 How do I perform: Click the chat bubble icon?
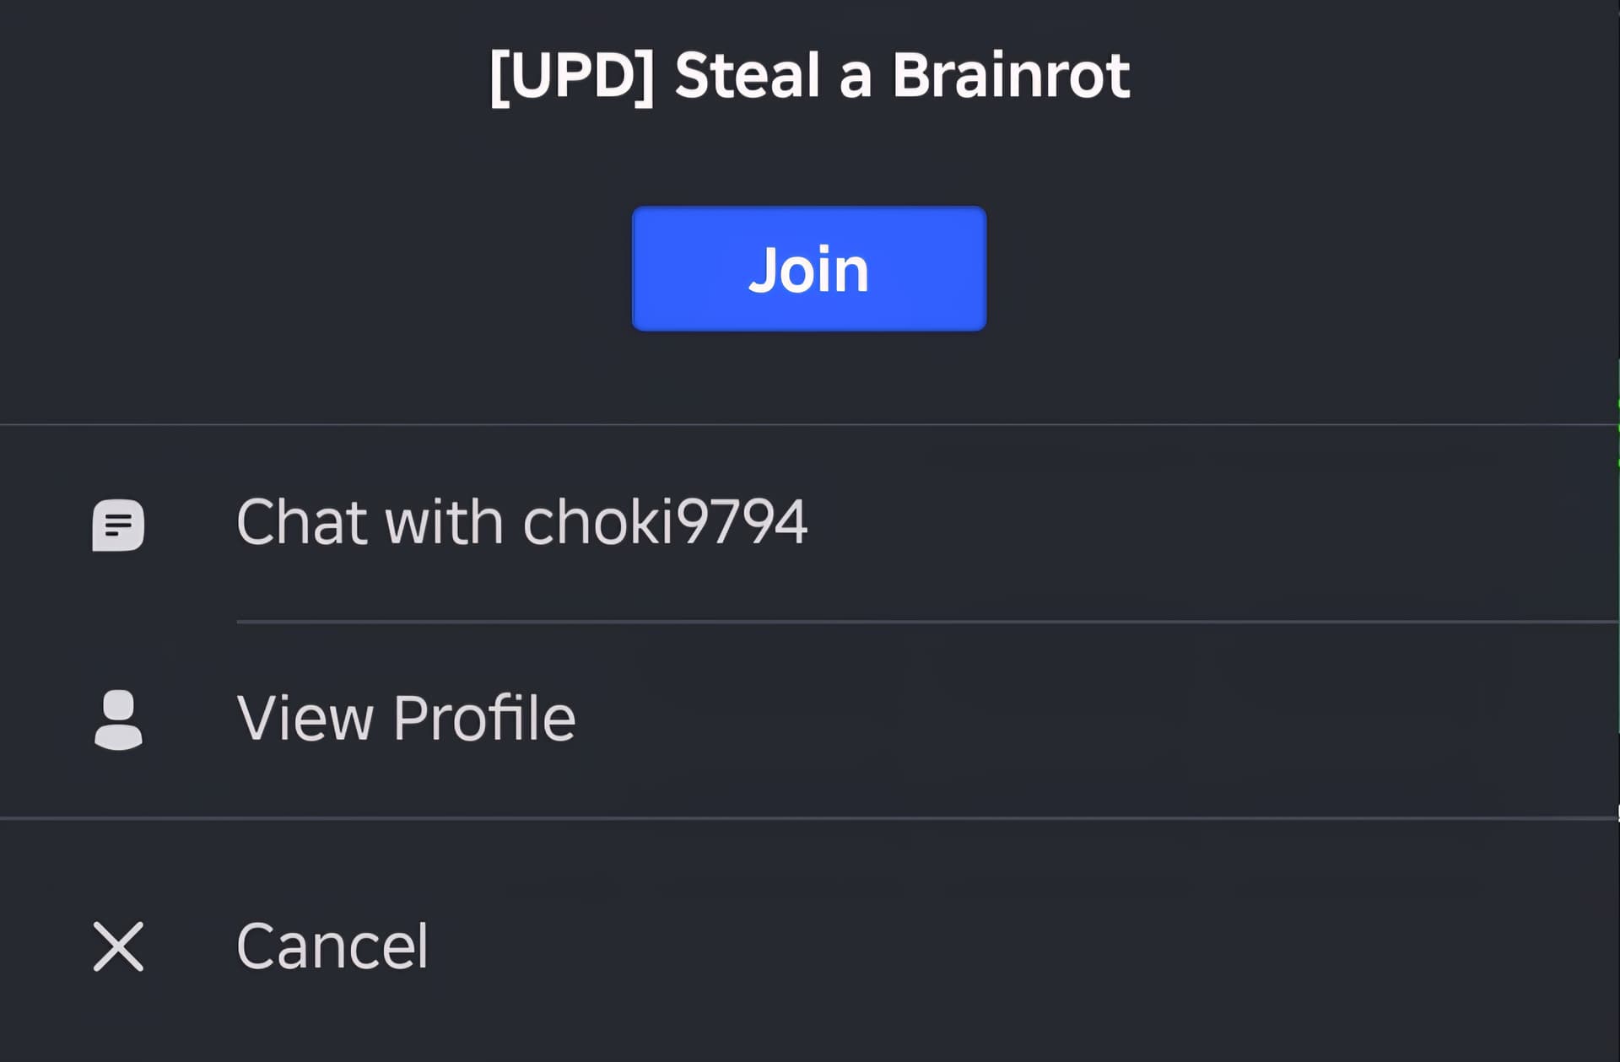(x=118, y=525)
